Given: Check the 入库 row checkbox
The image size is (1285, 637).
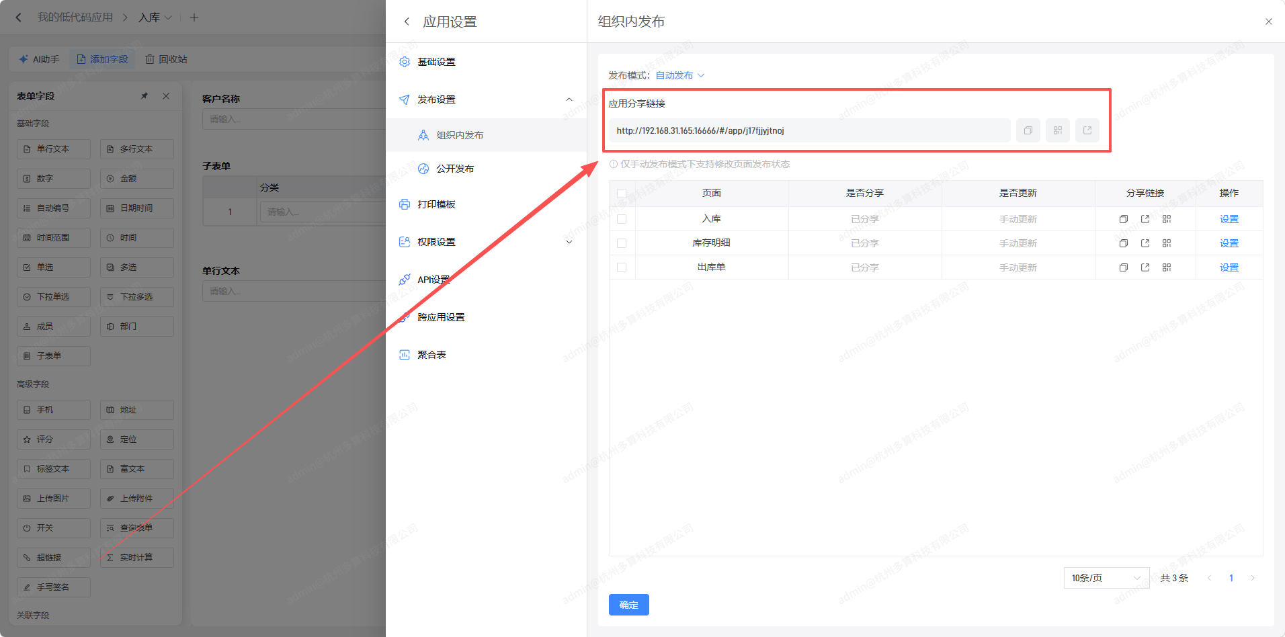Looking at the screenshot, I should coord(622,219).
